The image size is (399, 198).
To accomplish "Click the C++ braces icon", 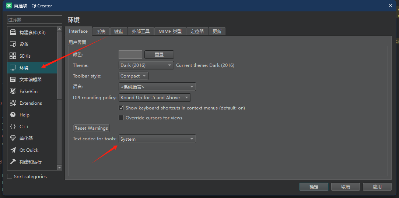I will (x=13, y=126).
